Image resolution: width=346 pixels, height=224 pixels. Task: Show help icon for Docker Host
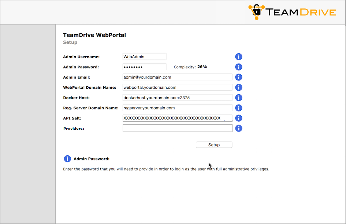click(x=238, y=98)
